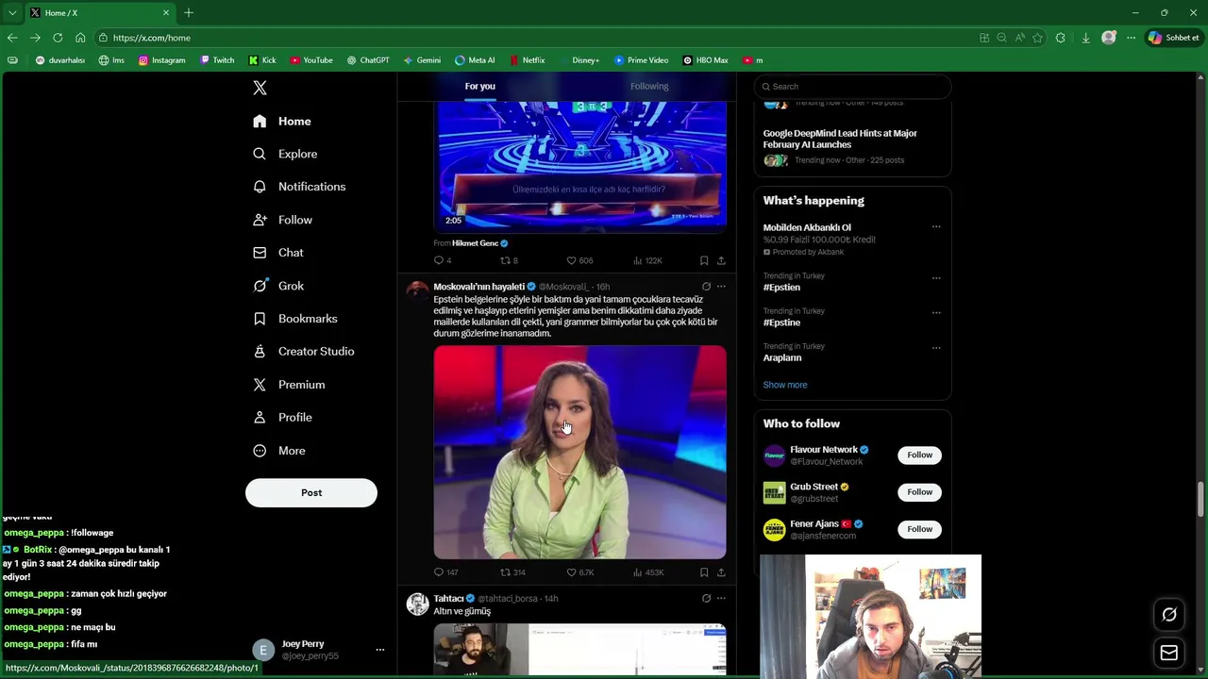The image size is (1208, 679).
Task: Open floating Grok button at the right edge
Action: [x=1169, y=615]
